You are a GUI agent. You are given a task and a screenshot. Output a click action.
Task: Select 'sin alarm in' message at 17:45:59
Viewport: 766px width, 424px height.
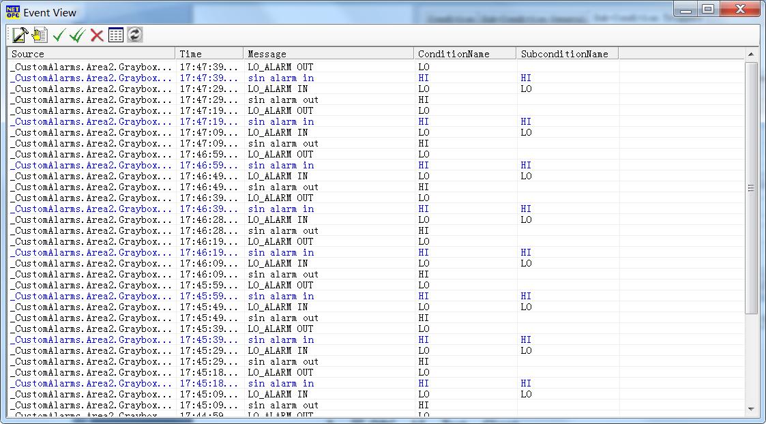tap(281, 296)
